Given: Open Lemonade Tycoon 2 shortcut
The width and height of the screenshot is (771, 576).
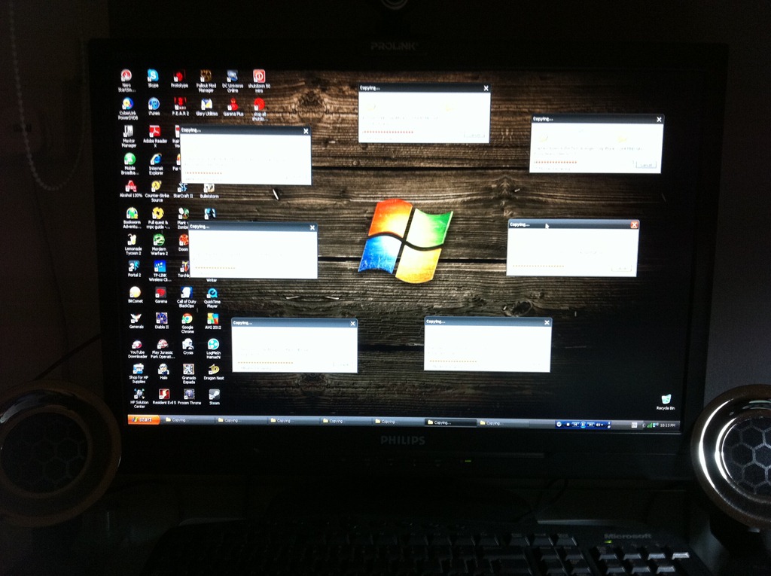Looking at the screenshot, I should [133, 245].
